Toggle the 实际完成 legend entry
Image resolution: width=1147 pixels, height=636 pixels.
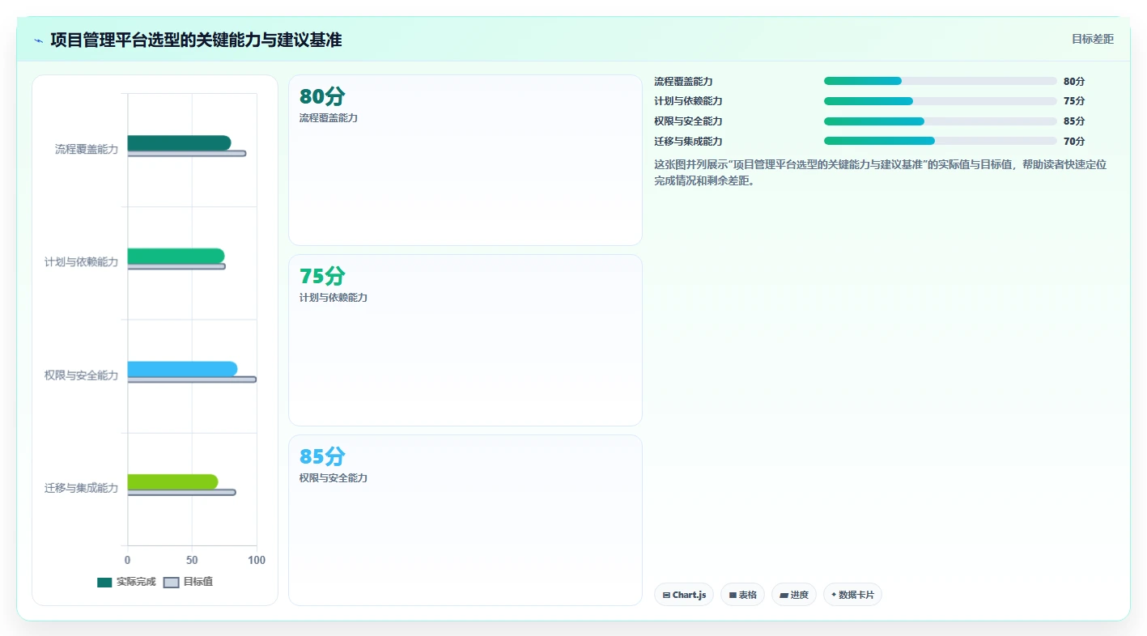pos(126,582)
